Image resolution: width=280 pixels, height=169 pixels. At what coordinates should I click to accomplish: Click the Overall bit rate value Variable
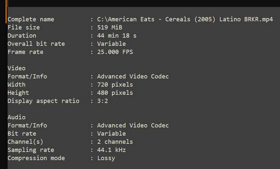[x=111, y=44]
